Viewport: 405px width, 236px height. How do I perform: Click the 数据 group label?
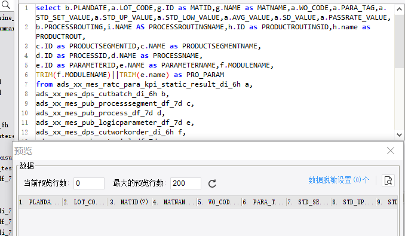27,165
